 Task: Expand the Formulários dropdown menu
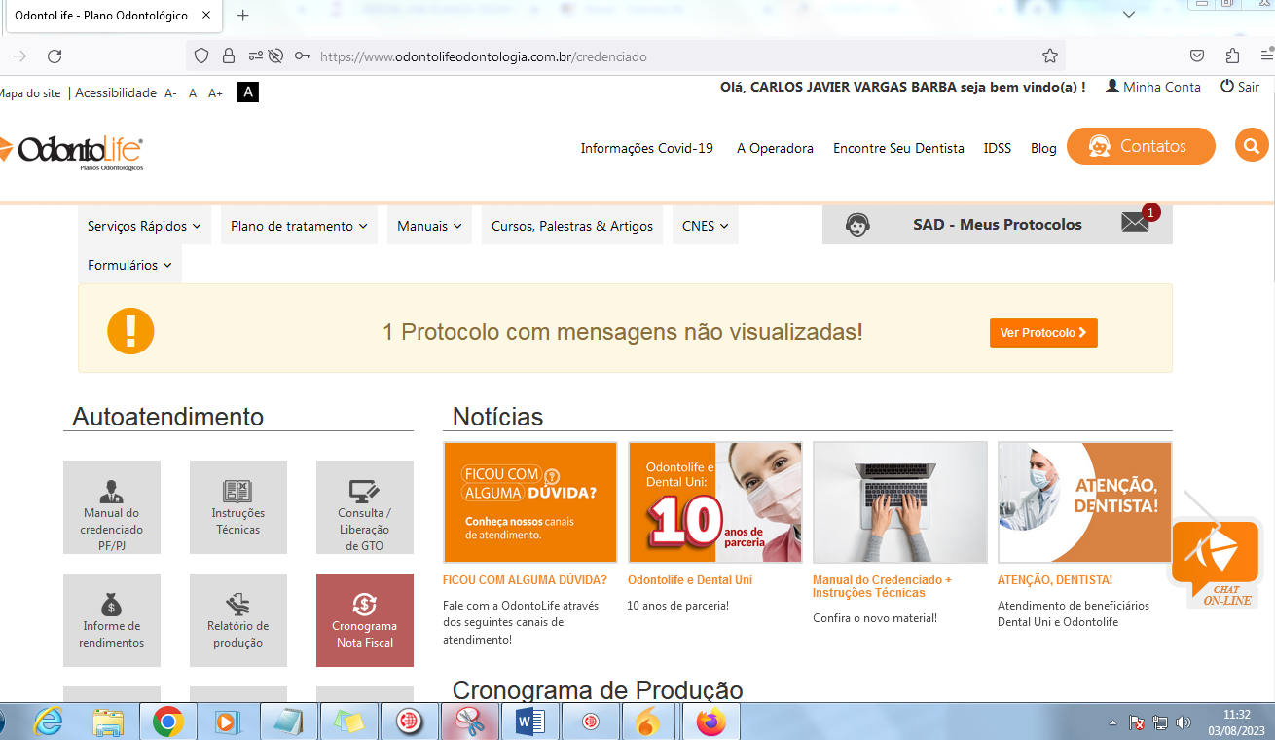[x=129, y=265]
